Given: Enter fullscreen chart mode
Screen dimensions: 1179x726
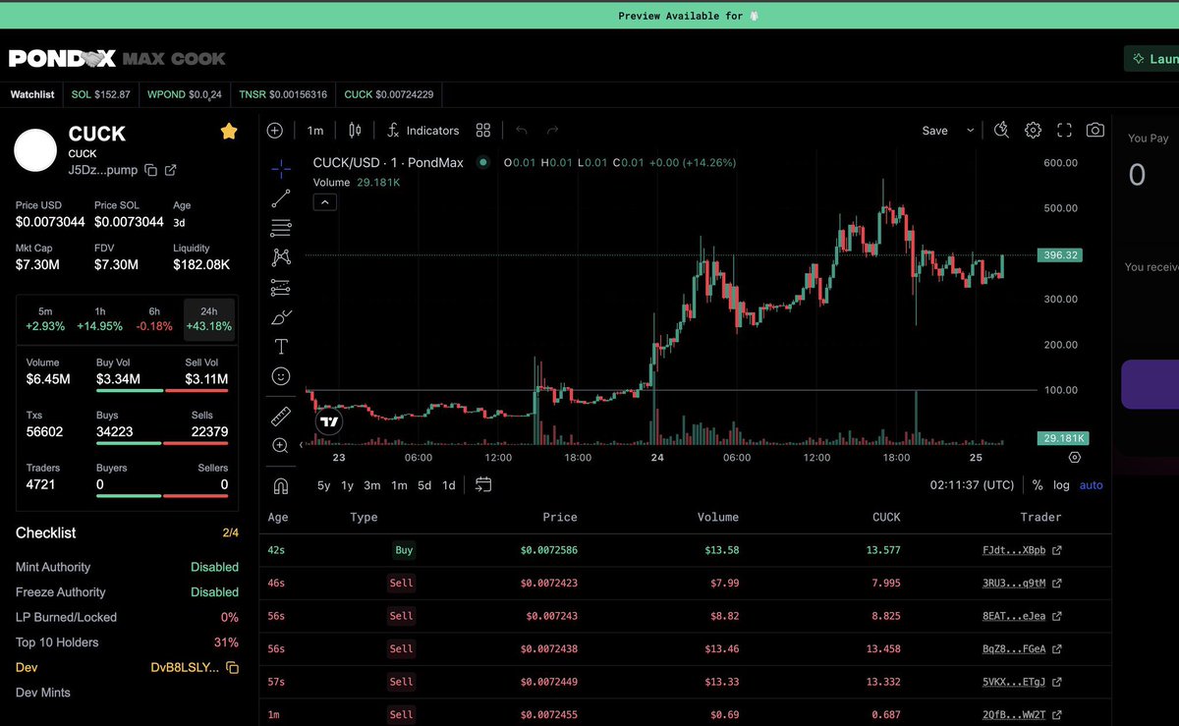Looking at the screenshot, I should pos(1064,130).
